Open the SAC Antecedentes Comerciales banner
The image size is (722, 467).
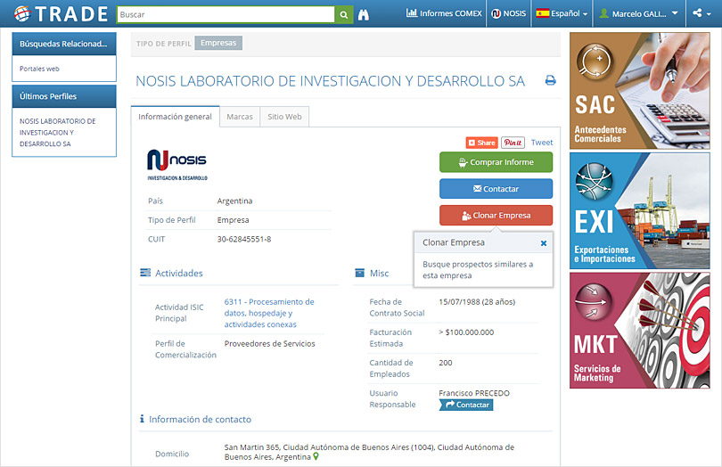[640, 91]
